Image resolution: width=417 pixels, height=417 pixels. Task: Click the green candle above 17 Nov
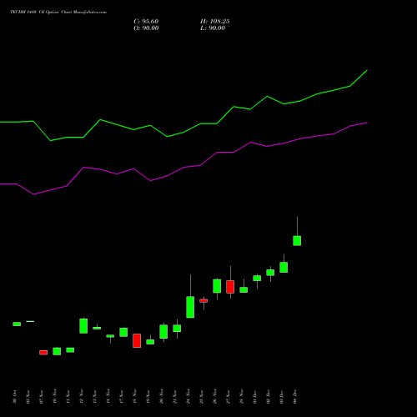point(123,332)
